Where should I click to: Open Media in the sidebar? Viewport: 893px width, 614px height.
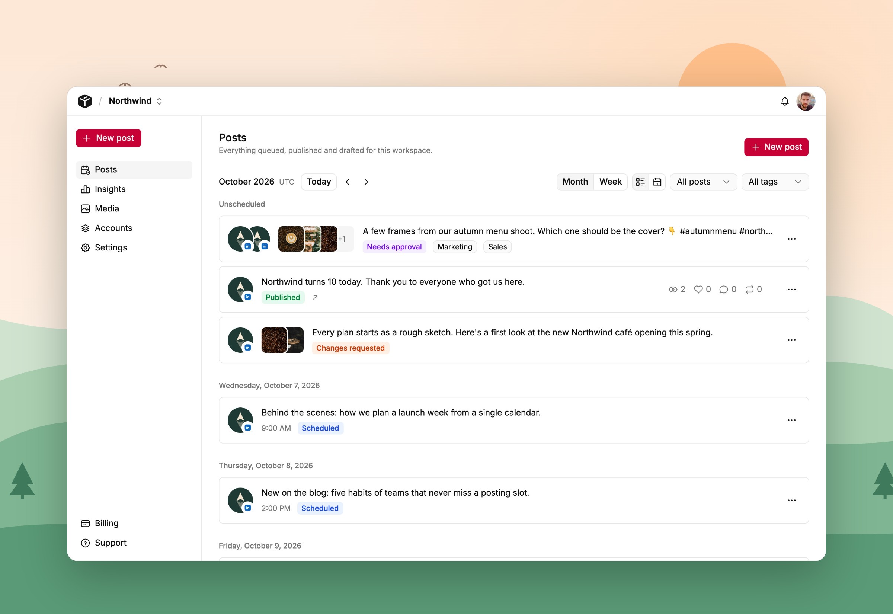click(134, 208)
